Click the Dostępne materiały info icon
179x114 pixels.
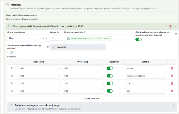coord(84,32)
